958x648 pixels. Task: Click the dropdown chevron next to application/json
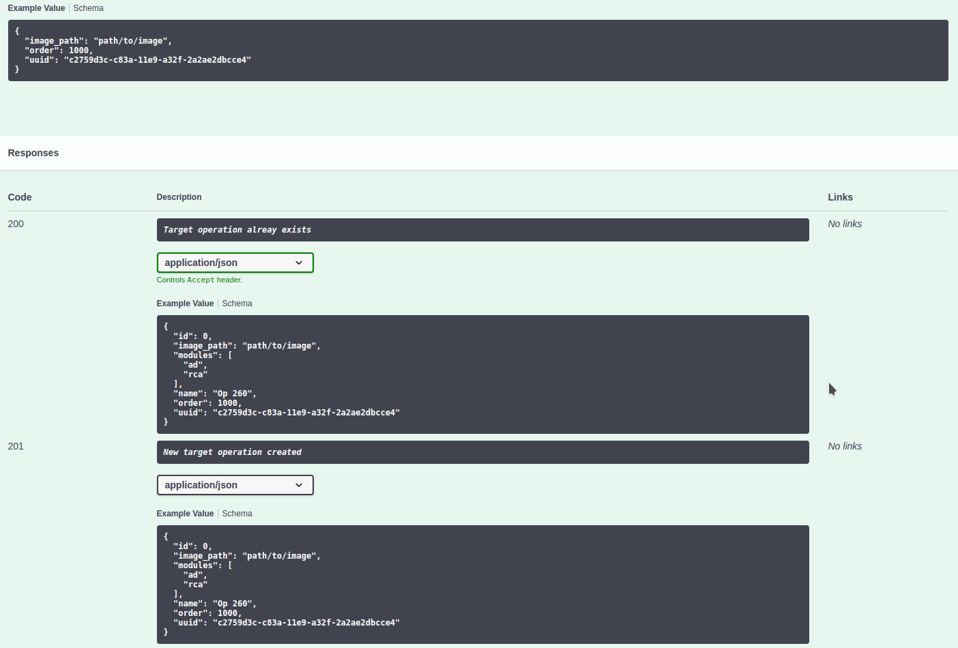point(299,262)
